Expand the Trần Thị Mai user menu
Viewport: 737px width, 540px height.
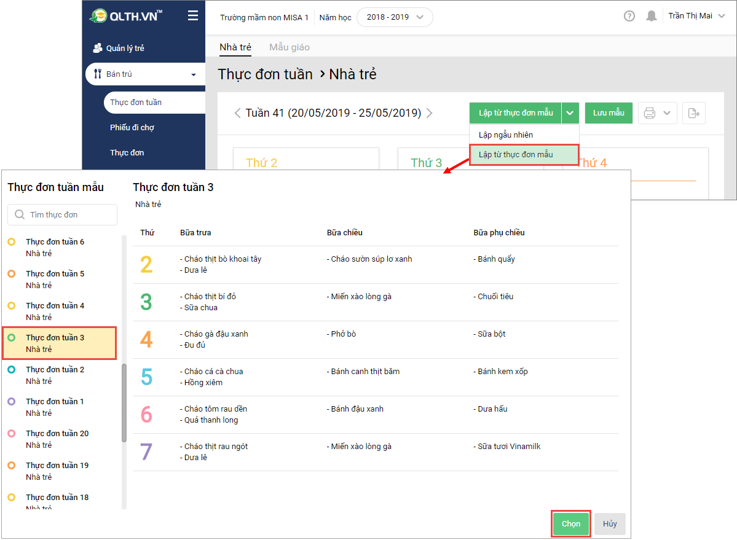[696, 16]
